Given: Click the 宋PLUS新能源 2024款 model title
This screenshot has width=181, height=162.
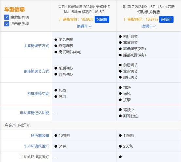Looking at the screenshot, I should coord(84,9).
